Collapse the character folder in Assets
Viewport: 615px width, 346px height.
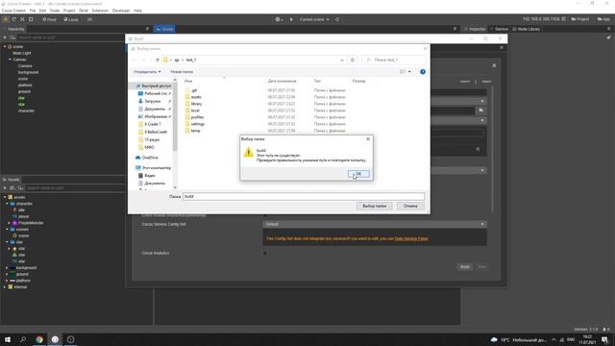pos(7,204)
